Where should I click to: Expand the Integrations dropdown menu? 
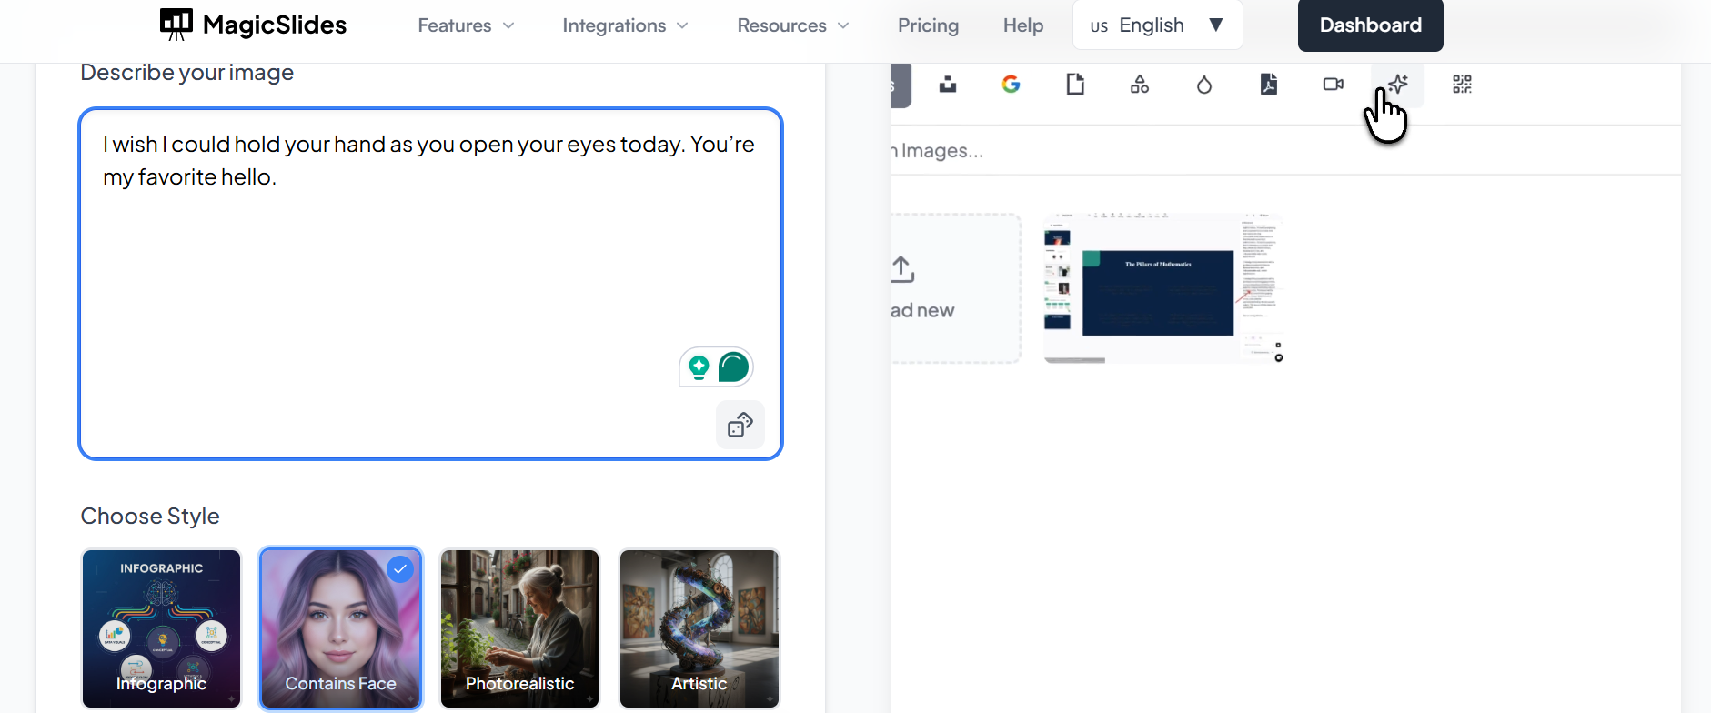point(625,25)
